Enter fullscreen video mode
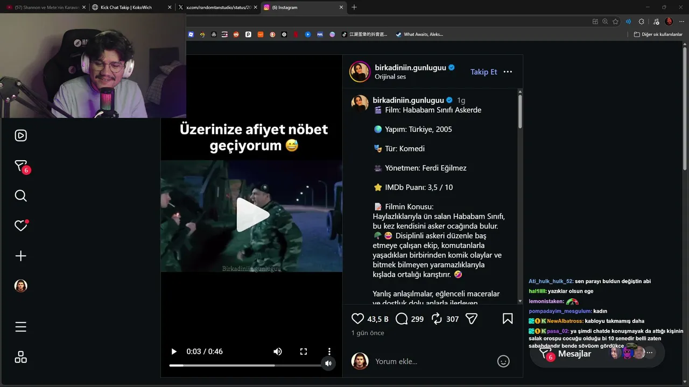Viewport: 689px width, 387px height. 304,352
